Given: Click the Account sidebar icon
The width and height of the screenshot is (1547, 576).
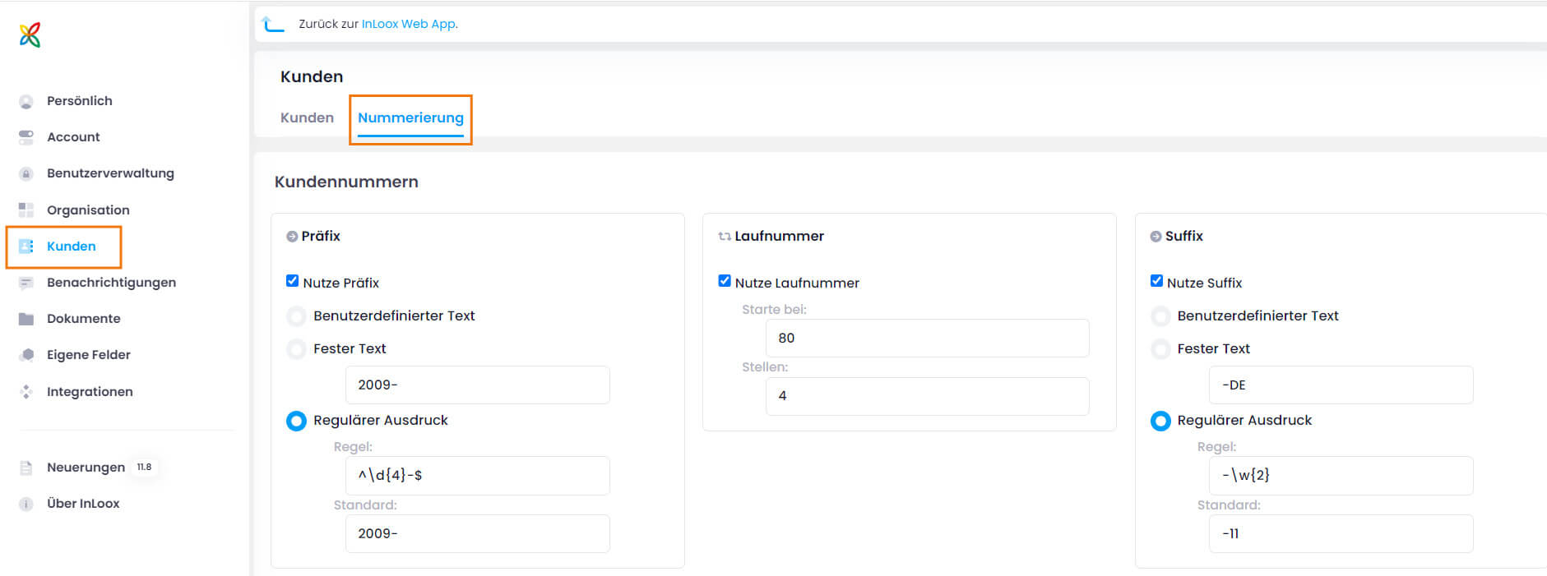Looking at the screenshot, I should coord(26,137).
